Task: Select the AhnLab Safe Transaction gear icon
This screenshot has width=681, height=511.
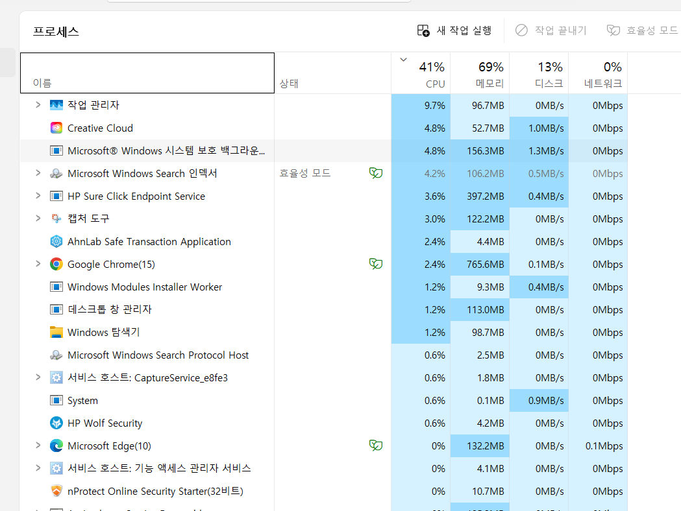Action: [56, 241]
